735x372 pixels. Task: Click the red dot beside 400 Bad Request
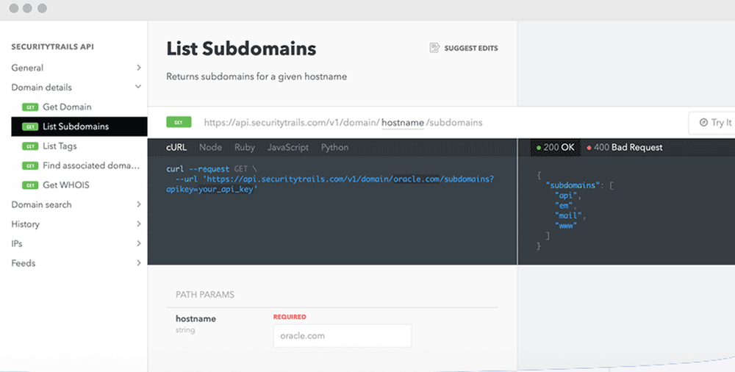click(589, 148)
